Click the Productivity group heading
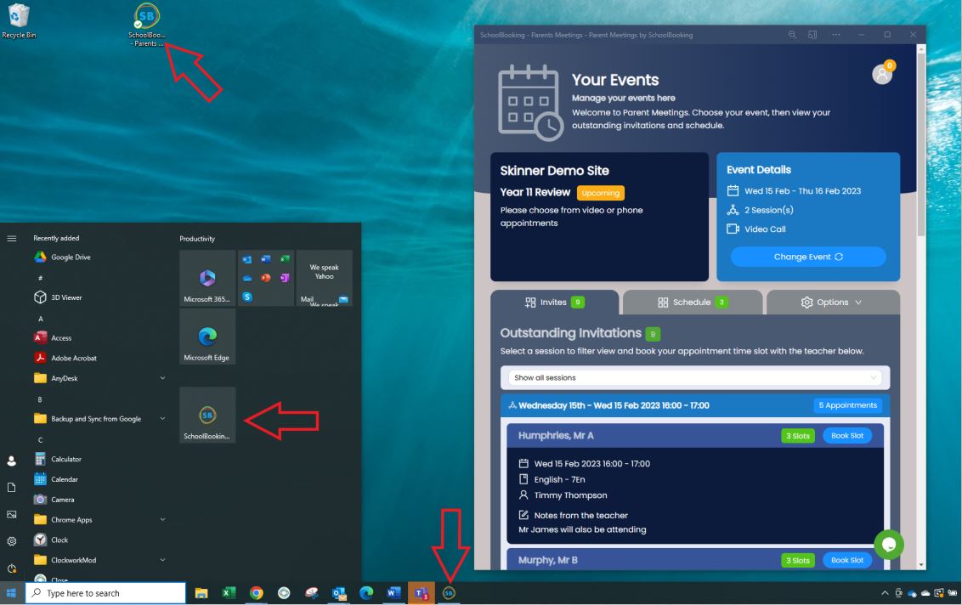The width and height of the screenshot is (962, 605). 197,239
